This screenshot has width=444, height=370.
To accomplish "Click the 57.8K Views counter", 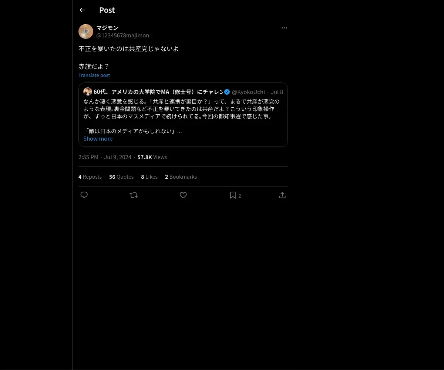I will point(152,157).
